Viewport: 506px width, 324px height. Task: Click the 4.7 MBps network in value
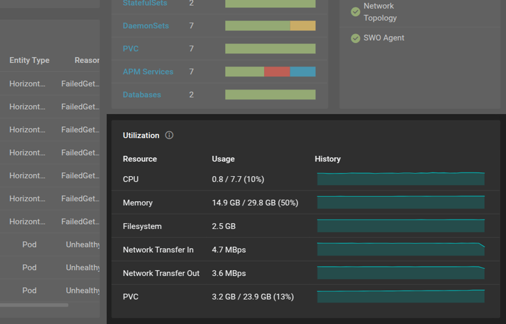pyautogui.click(x=229, y=250)
